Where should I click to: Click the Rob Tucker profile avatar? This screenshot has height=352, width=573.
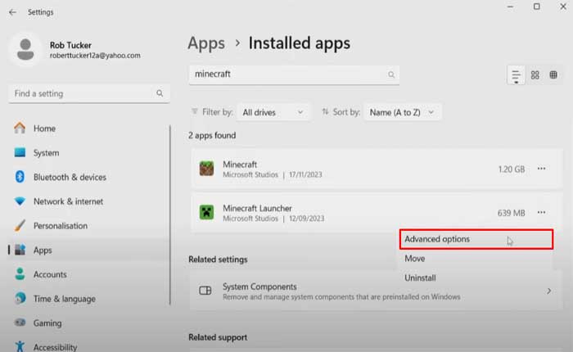25,49
